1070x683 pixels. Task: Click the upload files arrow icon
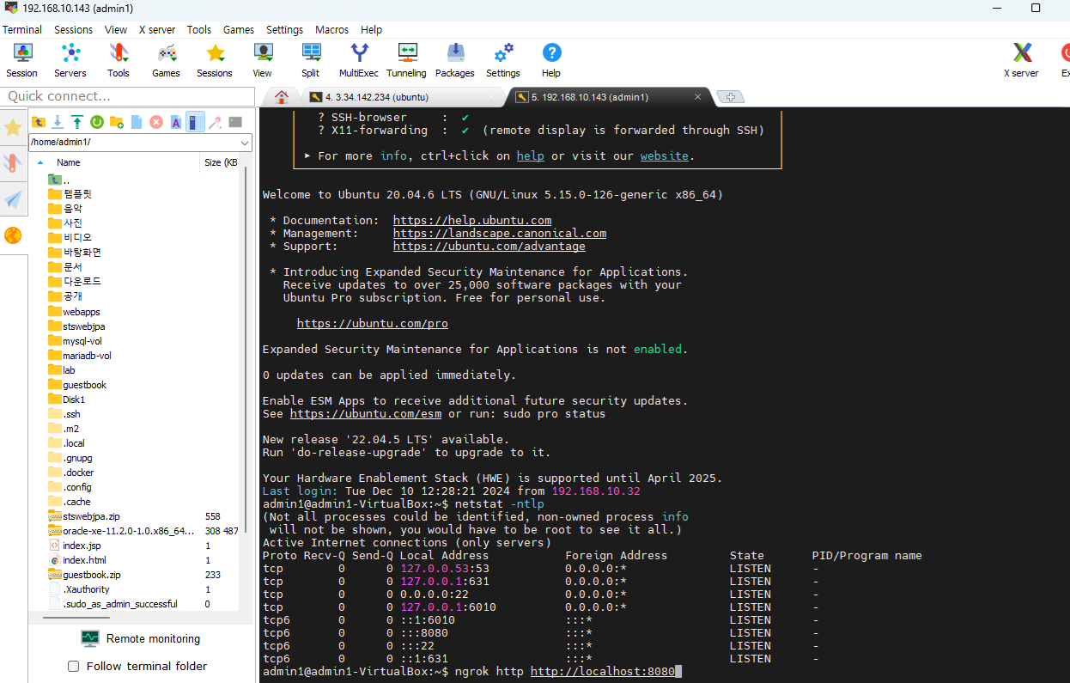point(77,122)
